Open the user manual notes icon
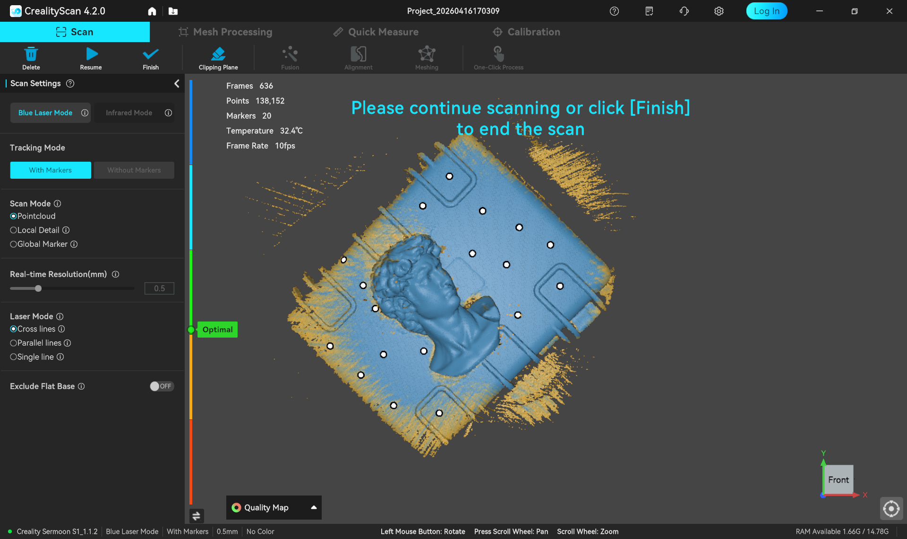Screen dimensions: 907x539 click(649, 11)
